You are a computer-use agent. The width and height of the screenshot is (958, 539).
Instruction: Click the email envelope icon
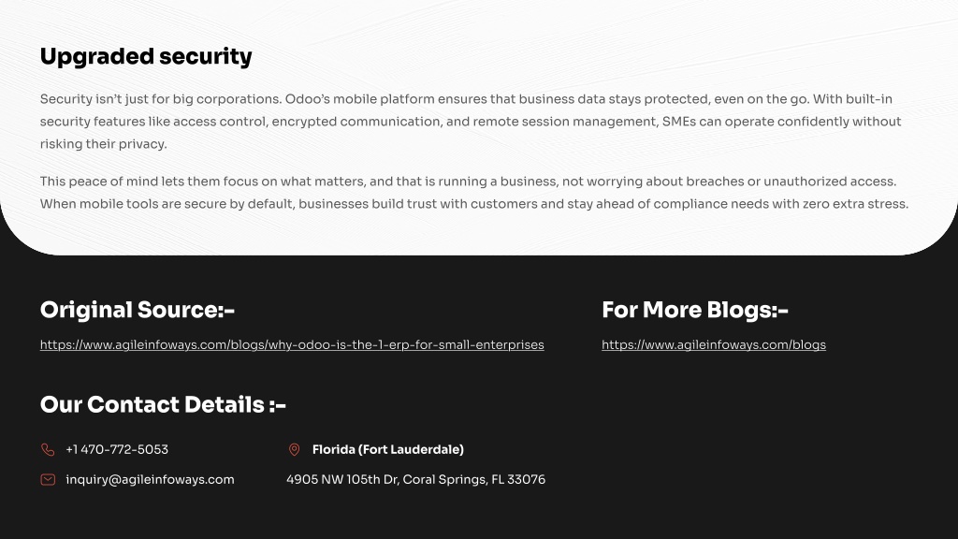coord(48,480)
